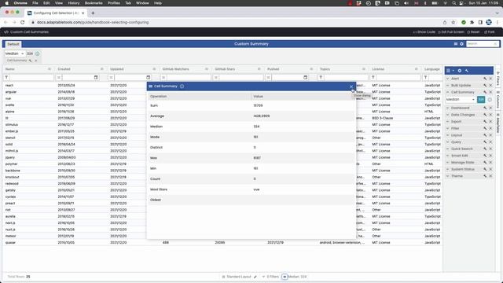Click the License column filter box

pyautogui.click(x=398, y=77)
